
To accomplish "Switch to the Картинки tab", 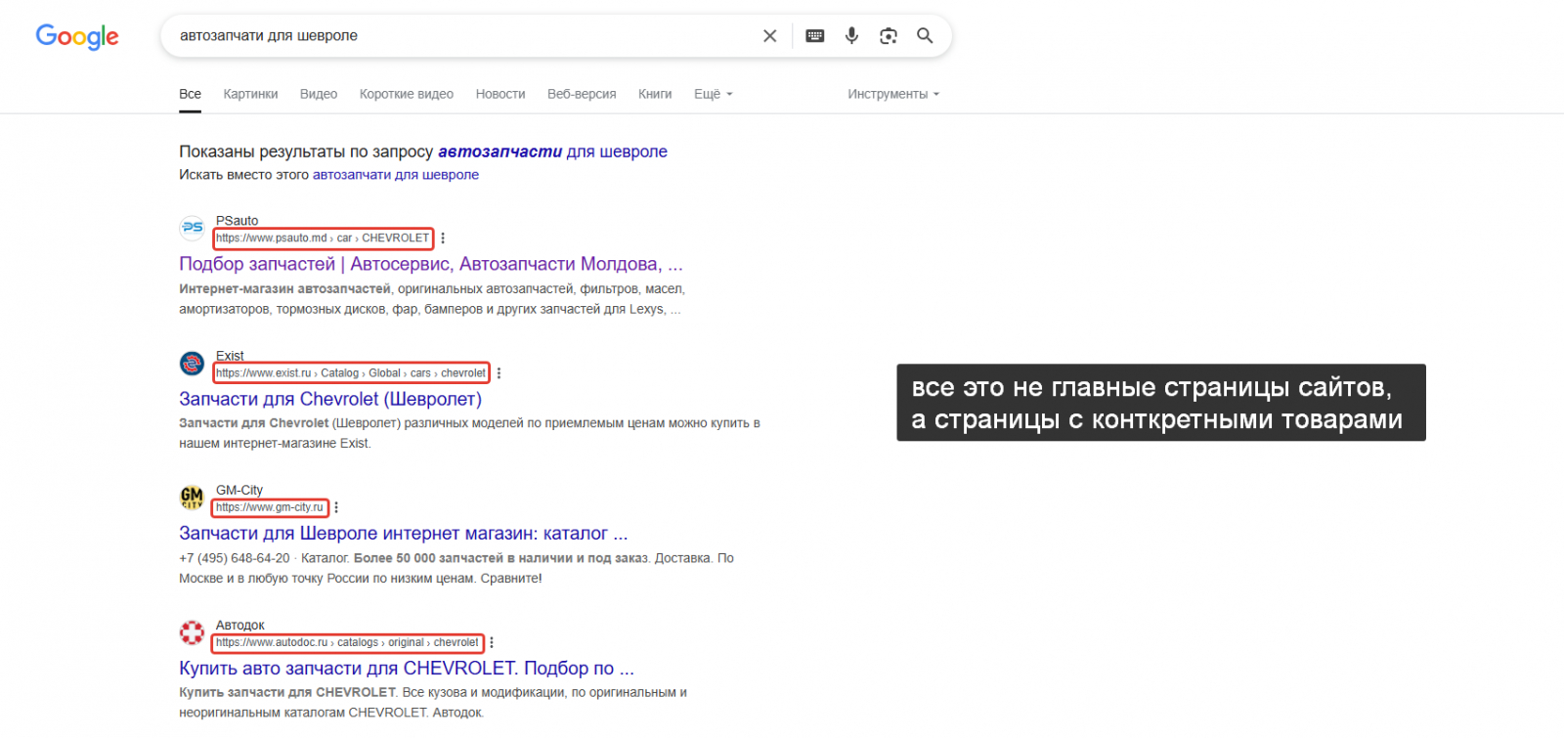I will [x=250, y=94].
